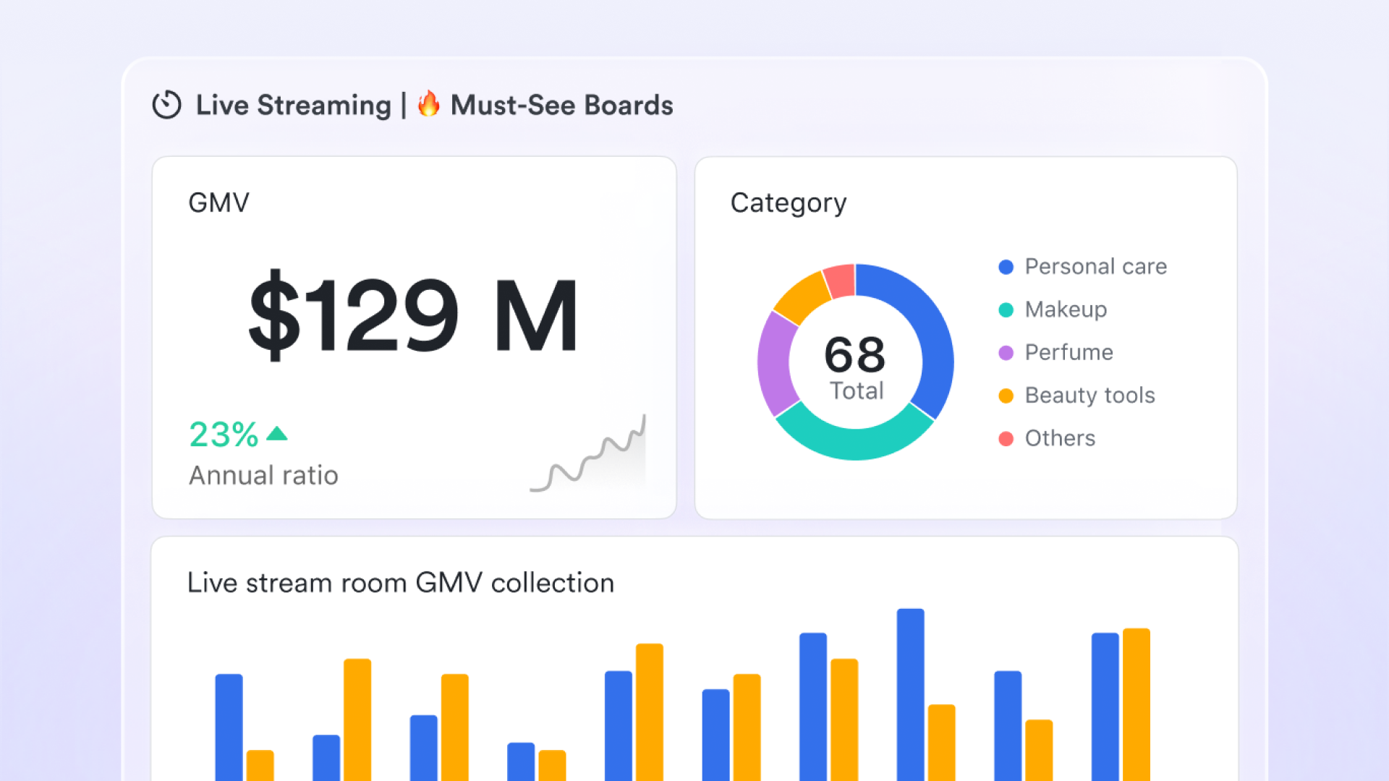Click the "Live stream room GMV collection" title
This screenshot has height=781, width=1389.
point(401,583)
